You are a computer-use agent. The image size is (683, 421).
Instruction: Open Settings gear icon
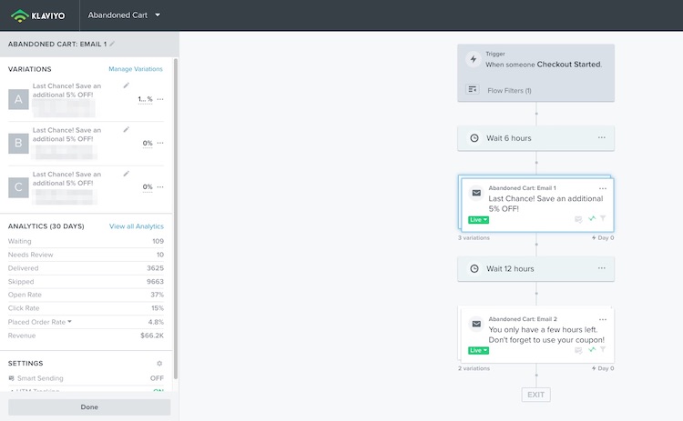[x=159, y=363]
